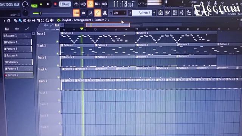This screenshot has height=136, width=242.
Task: Toggle Song/Pattern mode button
Action: click(x=34, y=6)
